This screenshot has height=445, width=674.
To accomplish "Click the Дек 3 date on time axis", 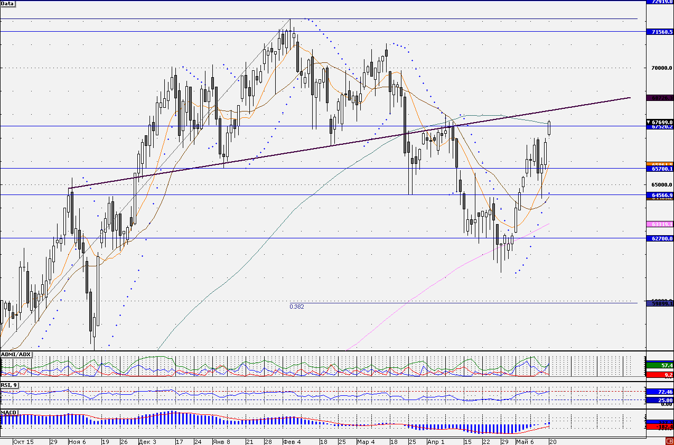I will point(147,441).
